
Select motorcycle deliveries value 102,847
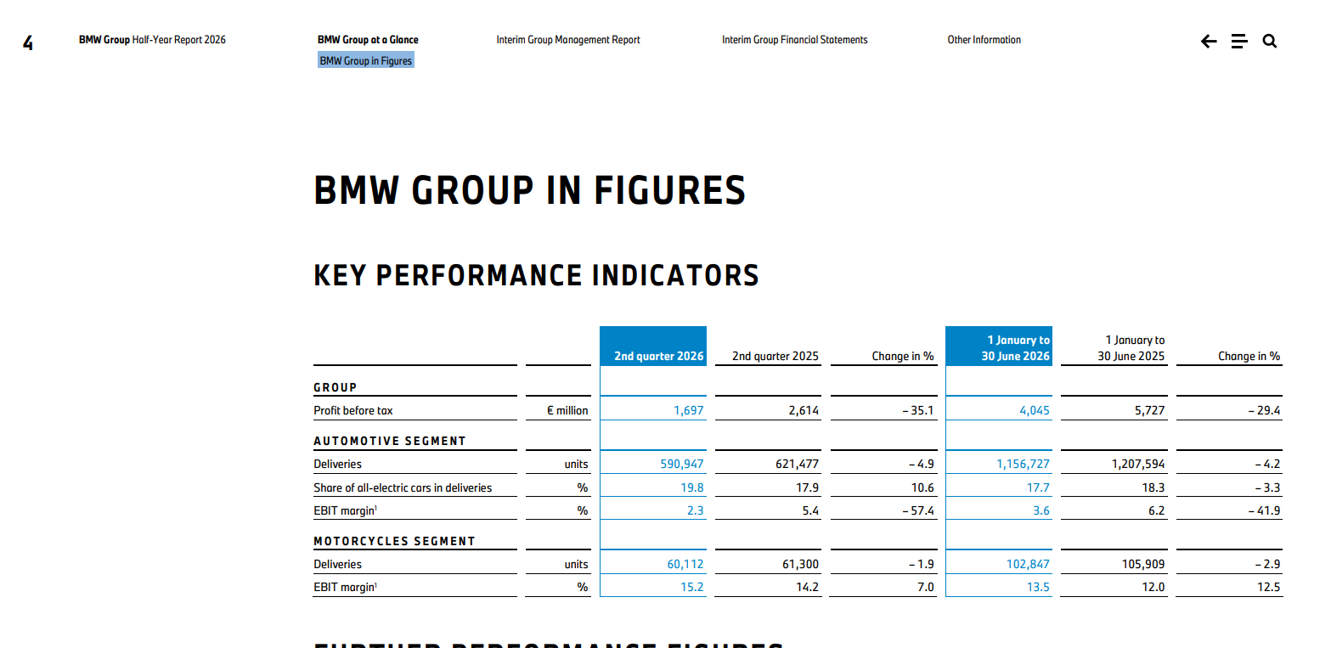click(1027, 565)
